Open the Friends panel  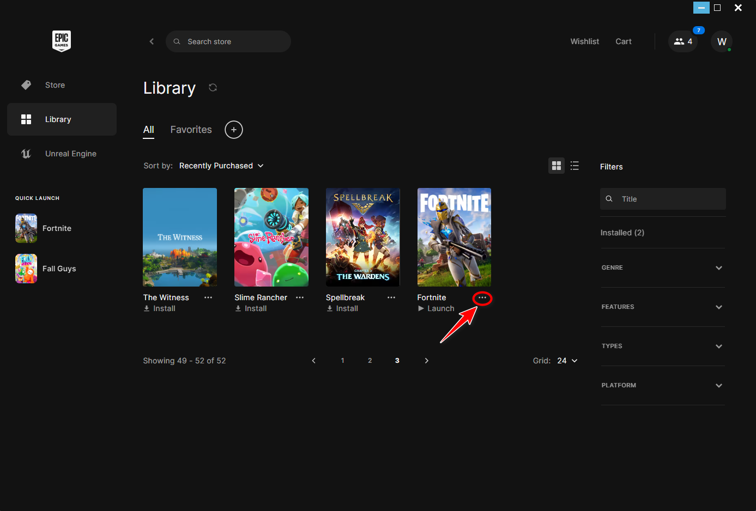tap(682, 41)
